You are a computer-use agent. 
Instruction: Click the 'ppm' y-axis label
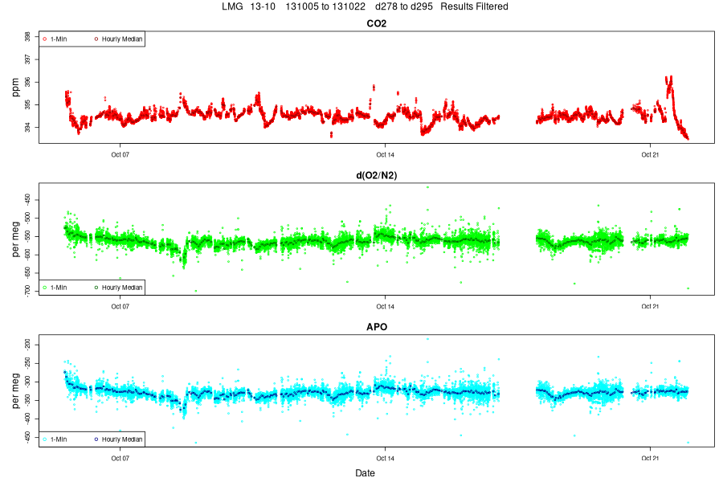[16, 88]
